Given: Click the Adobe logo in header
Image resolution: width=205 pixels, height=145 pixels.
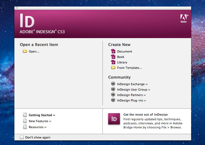Looking at the screenshot, I should 184,18.
